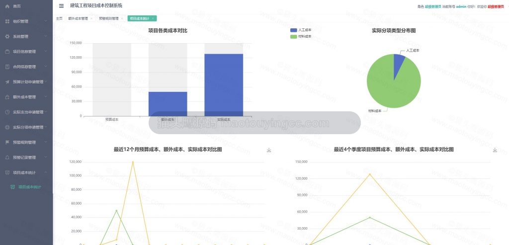The width and height of the screenshot is (509, 245).
Task: Click the 项目信息管理 briefcase icon
Action: [x=7, y=52]
